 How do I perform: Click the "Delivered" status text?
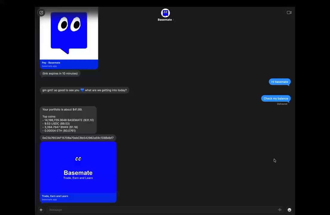(x=282, y=104)
